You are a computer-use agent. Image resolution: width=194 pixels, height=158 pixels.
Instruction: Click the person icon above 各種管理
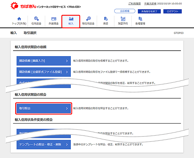tap(140, 19)
